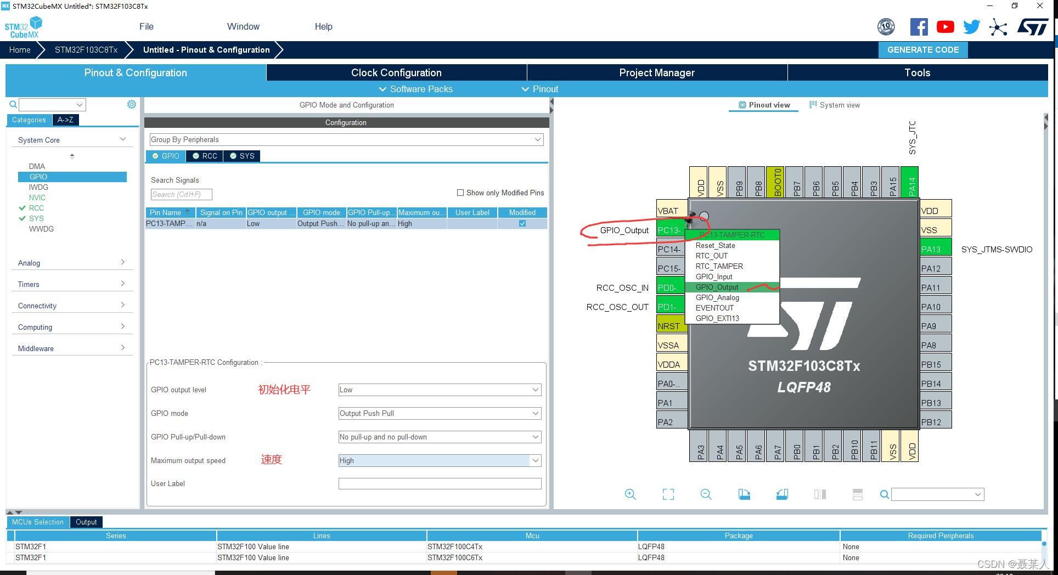The height and width of the screenshot is (575, 1058).
Task: Switch to Output tab at bottom
Action: (86, 522)
